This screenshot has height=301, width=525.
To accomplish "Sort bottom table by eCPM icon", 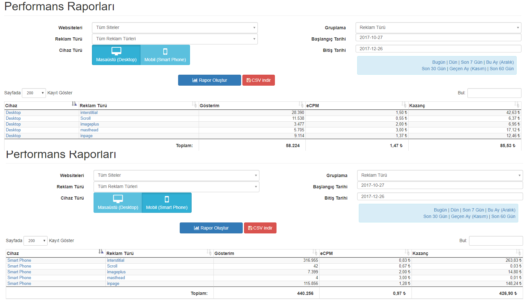I will pos(407,252).
